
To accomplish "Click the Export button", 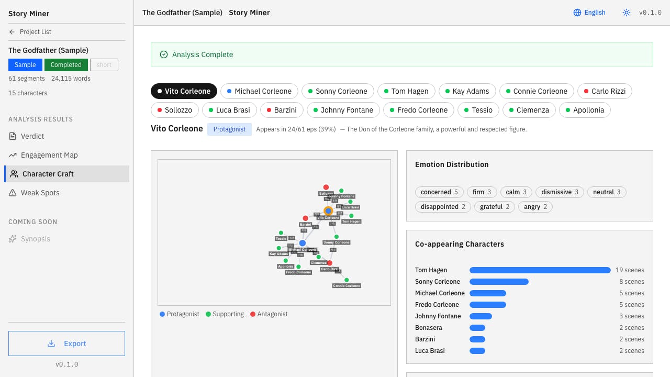I will pyautogui.click(x=66, y=343).
